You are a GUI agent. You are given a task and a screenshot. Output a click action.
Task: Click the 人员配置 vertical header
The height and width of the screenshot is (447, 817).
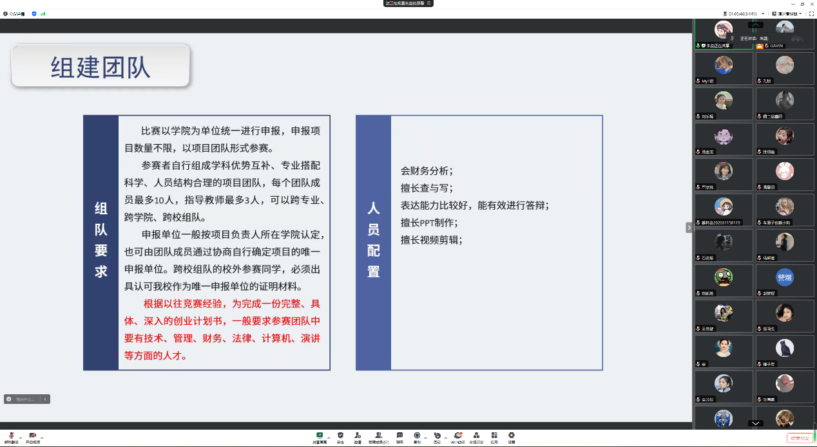pos(374,243)
